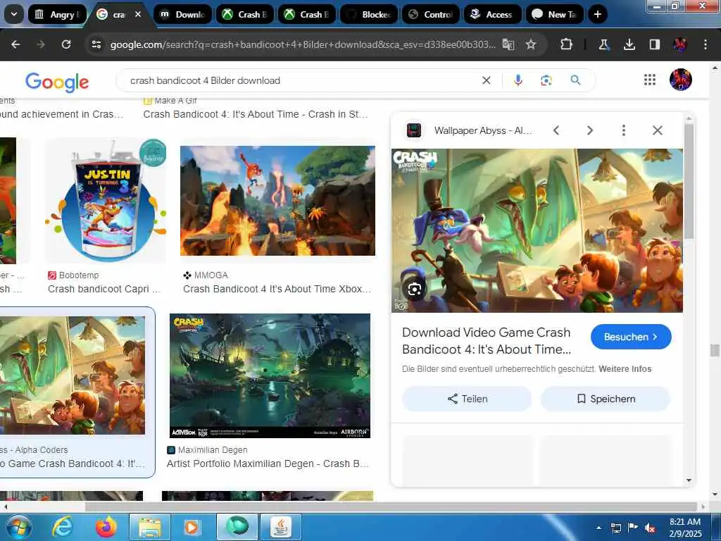Switch to the Angry Birds tab
721x541 pixels.
pos(57,14)
